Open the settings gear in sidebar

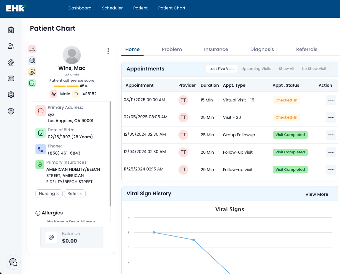11,95
